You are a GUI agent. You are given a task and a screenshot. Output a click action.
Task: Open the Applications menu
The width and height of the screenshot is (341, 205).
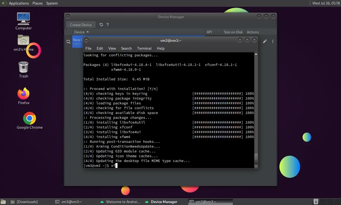pos(19,3)
